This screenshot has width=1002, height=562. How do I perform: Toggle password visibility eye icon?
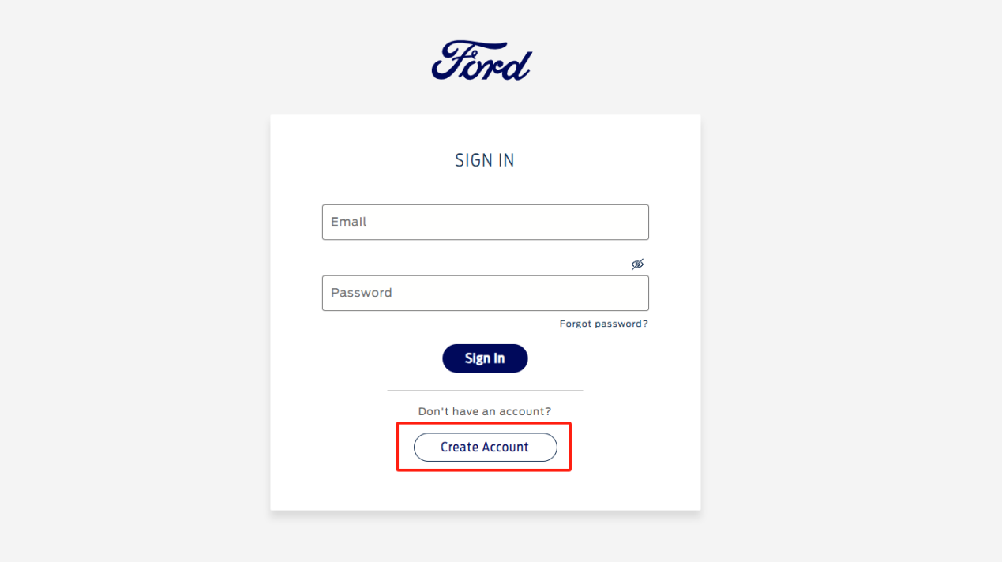(x=637, y=264)
